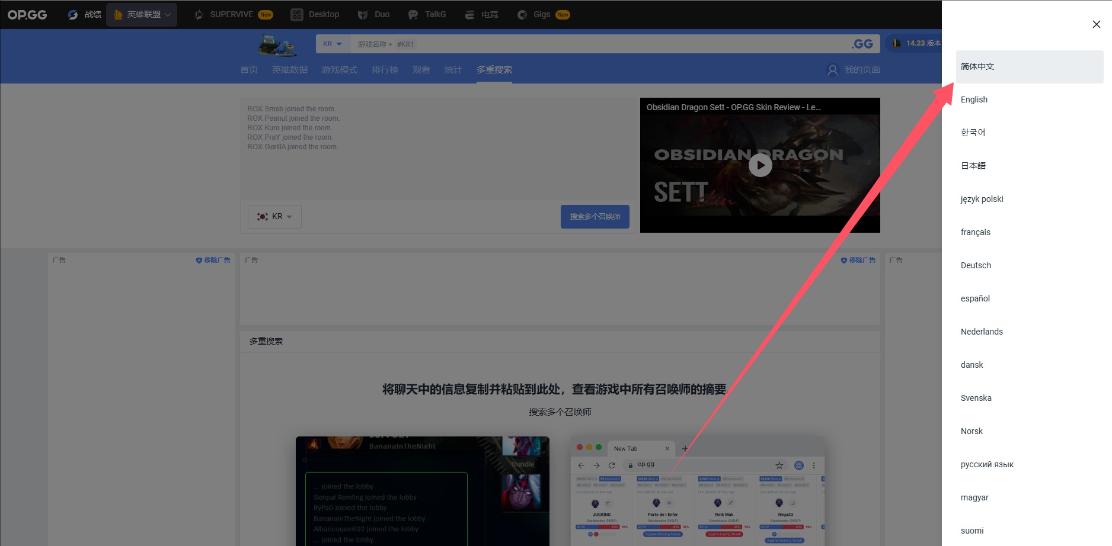Viewport: 1112px width, 546px height.
Task: Open the 英雄联盟 game selector dropdown
Action: coord(142,14)
